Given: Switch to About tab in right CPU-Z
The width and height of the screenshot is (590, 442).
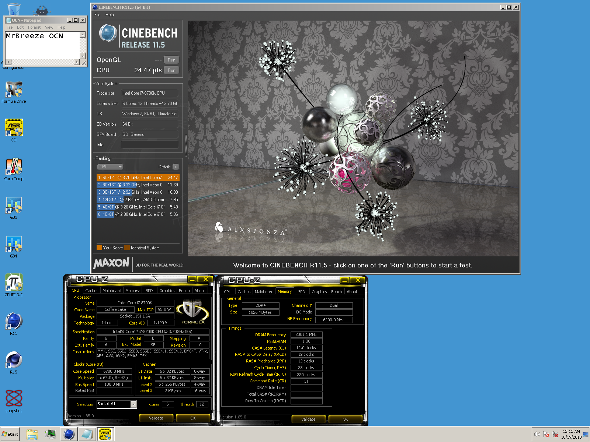Looking at the screenshot, I should click(x=352, y=292).
